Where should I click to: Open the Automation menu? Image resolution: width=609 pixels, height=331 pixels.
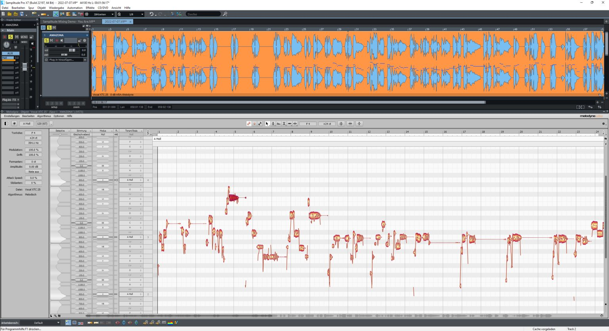point(75,8)
